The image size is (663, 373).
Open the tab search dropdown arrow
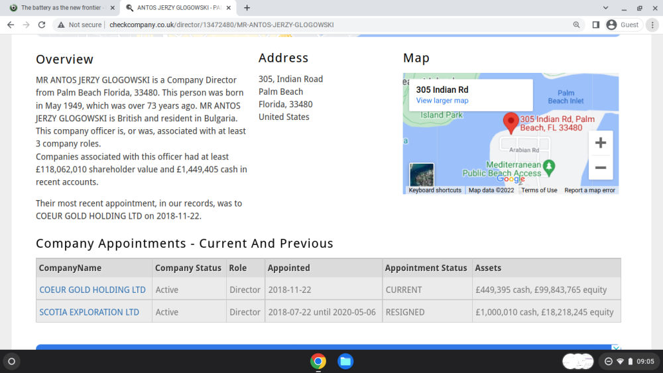(x=605, y=7)
